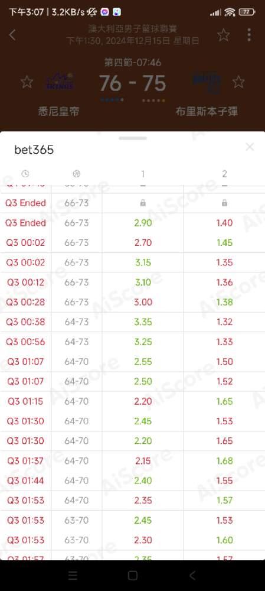Tap the basketball score column icon
The width and height of the screenshot is (265, 591).
(76, 174)
